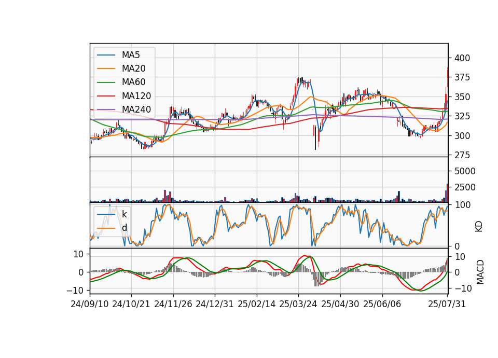Click the 25/04/30 date label
Viewport: 498px width, 358px height.
[340, 304]
